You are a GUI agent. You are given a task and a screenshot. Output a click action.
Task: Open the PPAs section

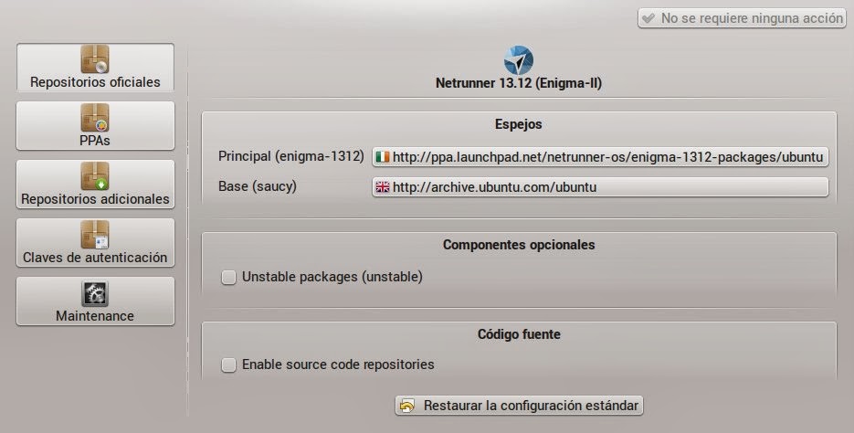click(x=95, y=125)
